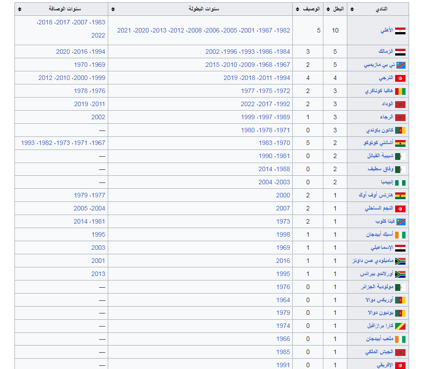Open 2002 in الزمالك title years
This screenshot has width=424, height=369.
coord(212,51)
